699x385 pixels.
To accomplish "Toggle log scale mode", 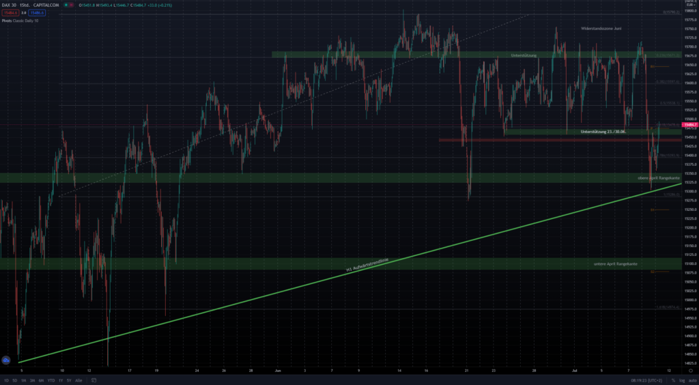I will [681, 380].
